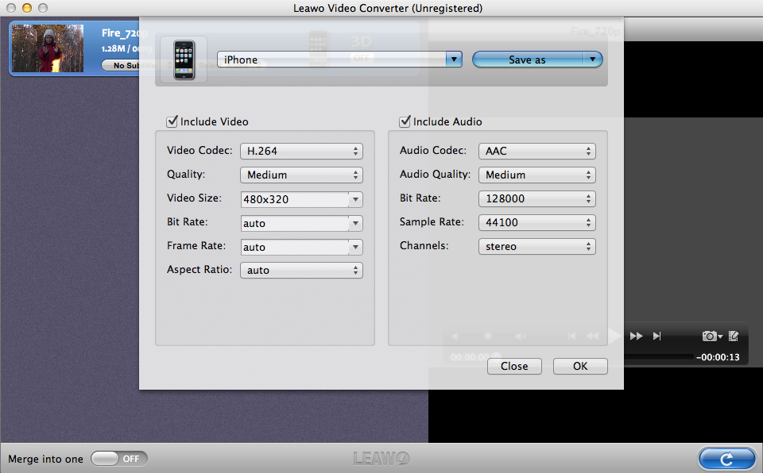Uncheck the Include Video checkbox
The width and height of the screenshot is (763, 473).
coord(172,121)
